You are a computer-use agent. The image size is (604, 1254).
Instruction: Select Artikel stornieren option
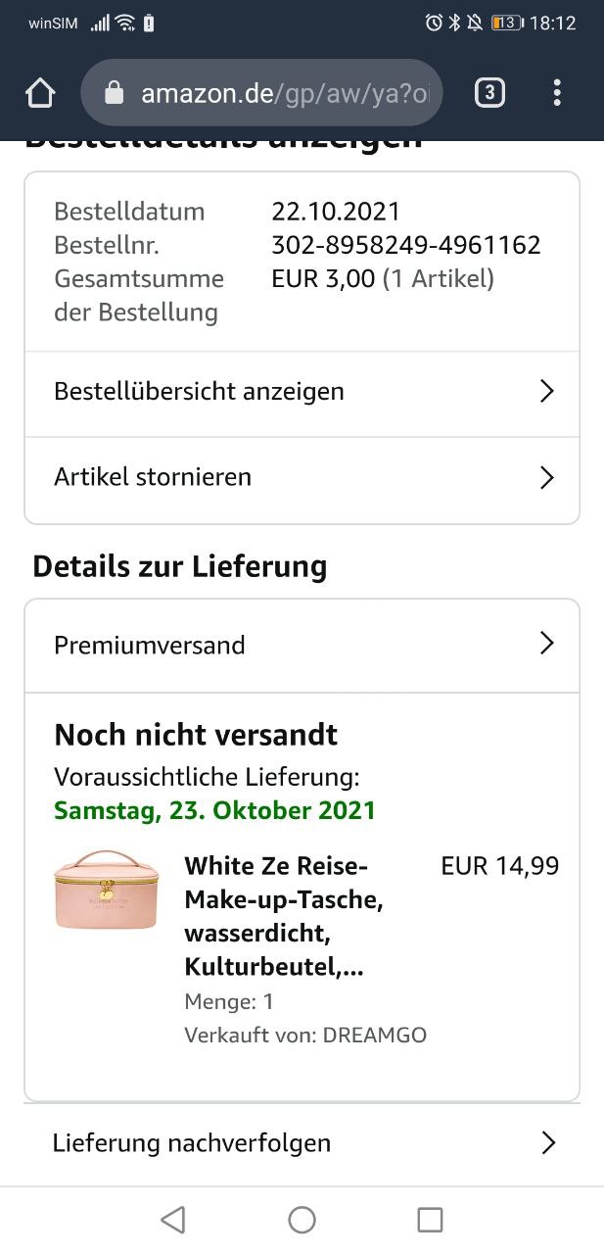coord(153,477)
